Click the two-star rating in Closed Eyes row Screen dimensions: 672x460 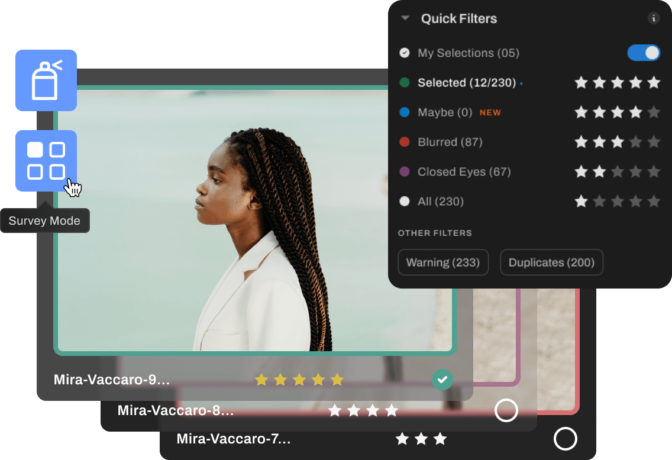617,171
